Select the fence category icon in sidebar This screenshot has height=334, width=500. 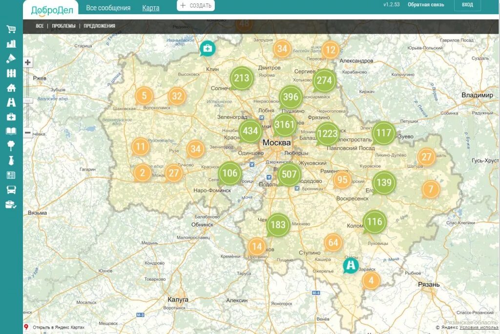click(11, 73)
